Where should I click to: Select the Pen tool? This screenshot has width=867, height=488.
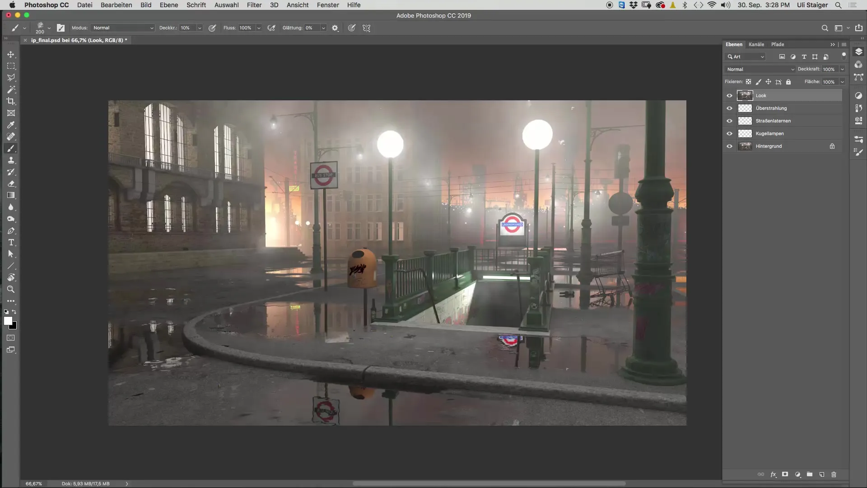click(x=11, y=230)
